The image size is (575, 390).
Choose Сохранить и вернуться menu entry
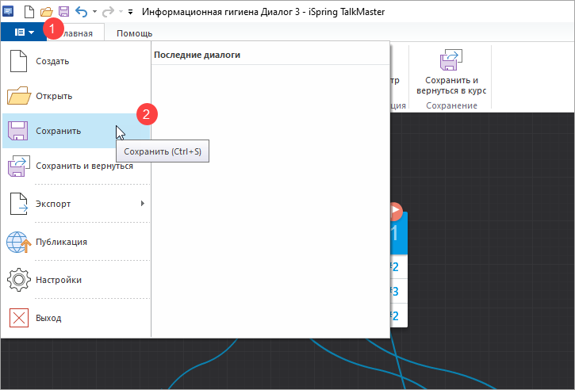point(76,166)
